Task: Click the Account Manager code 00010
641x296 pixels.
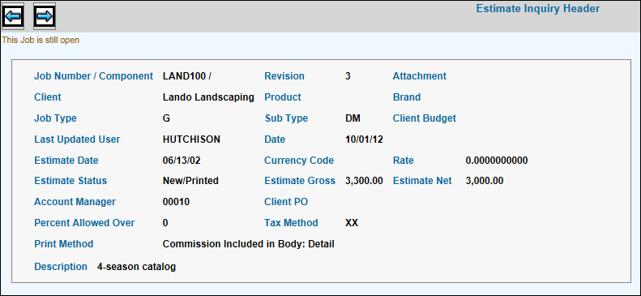Action: pos(176,202)
